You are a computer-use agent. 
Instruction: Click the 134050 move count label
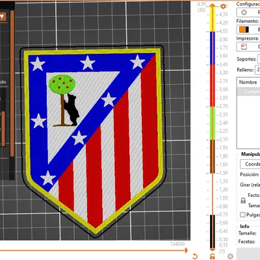[177, 244]
